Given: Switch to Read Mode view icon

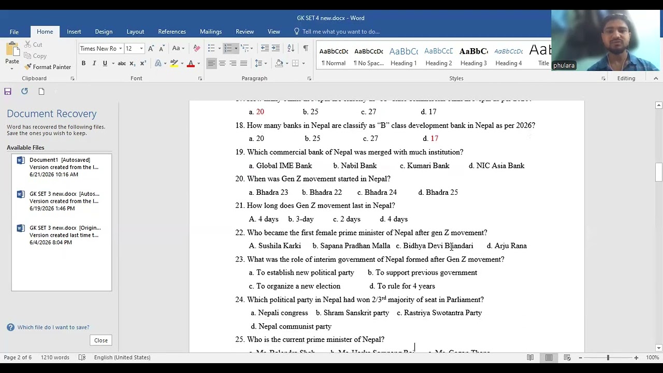Looking at the screenshot, I should click(x=530, y=357).
